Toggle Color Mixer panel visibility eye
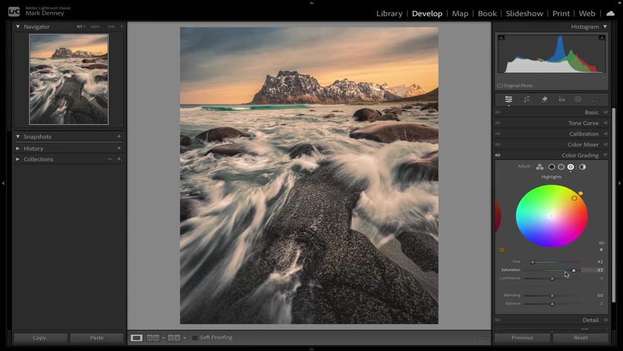The width and height of the screenshot is (623, 351). pyautogui.click(x=498, y=144)
